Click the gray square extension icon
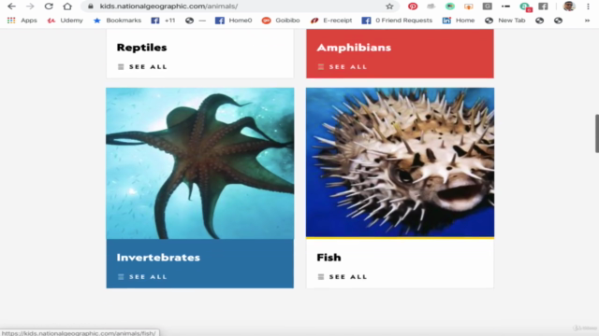 pyautogui.click(x=487, y=7)
